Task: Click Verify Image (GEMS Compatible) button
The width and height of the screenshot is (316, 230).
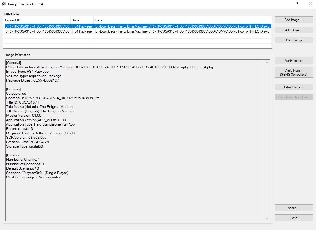Action: click(294, 72)
